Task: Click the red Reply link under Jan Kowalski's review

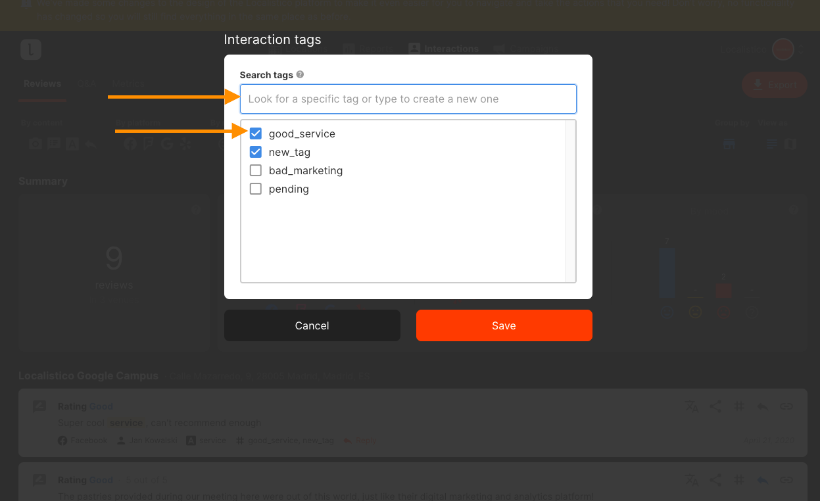Action: coord(359,441)
